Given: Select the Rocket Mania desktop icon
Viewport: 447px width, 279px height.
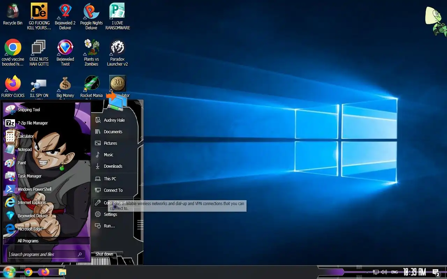Looking at the screenshot, I should click(x=91, y=88).
